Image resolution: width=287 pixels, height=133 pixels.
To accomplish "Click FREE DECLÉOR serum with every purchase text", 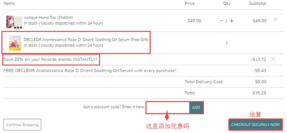I will (x=90, y=71).
